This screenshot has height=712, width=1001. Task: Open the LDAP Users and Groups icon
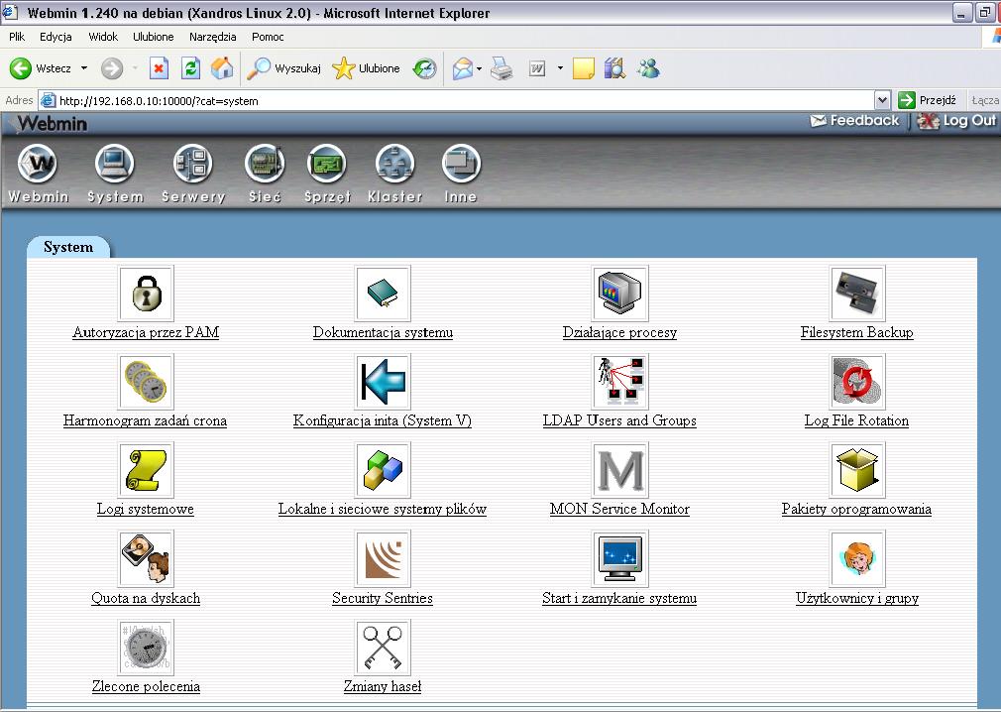[x=619, y=382]
